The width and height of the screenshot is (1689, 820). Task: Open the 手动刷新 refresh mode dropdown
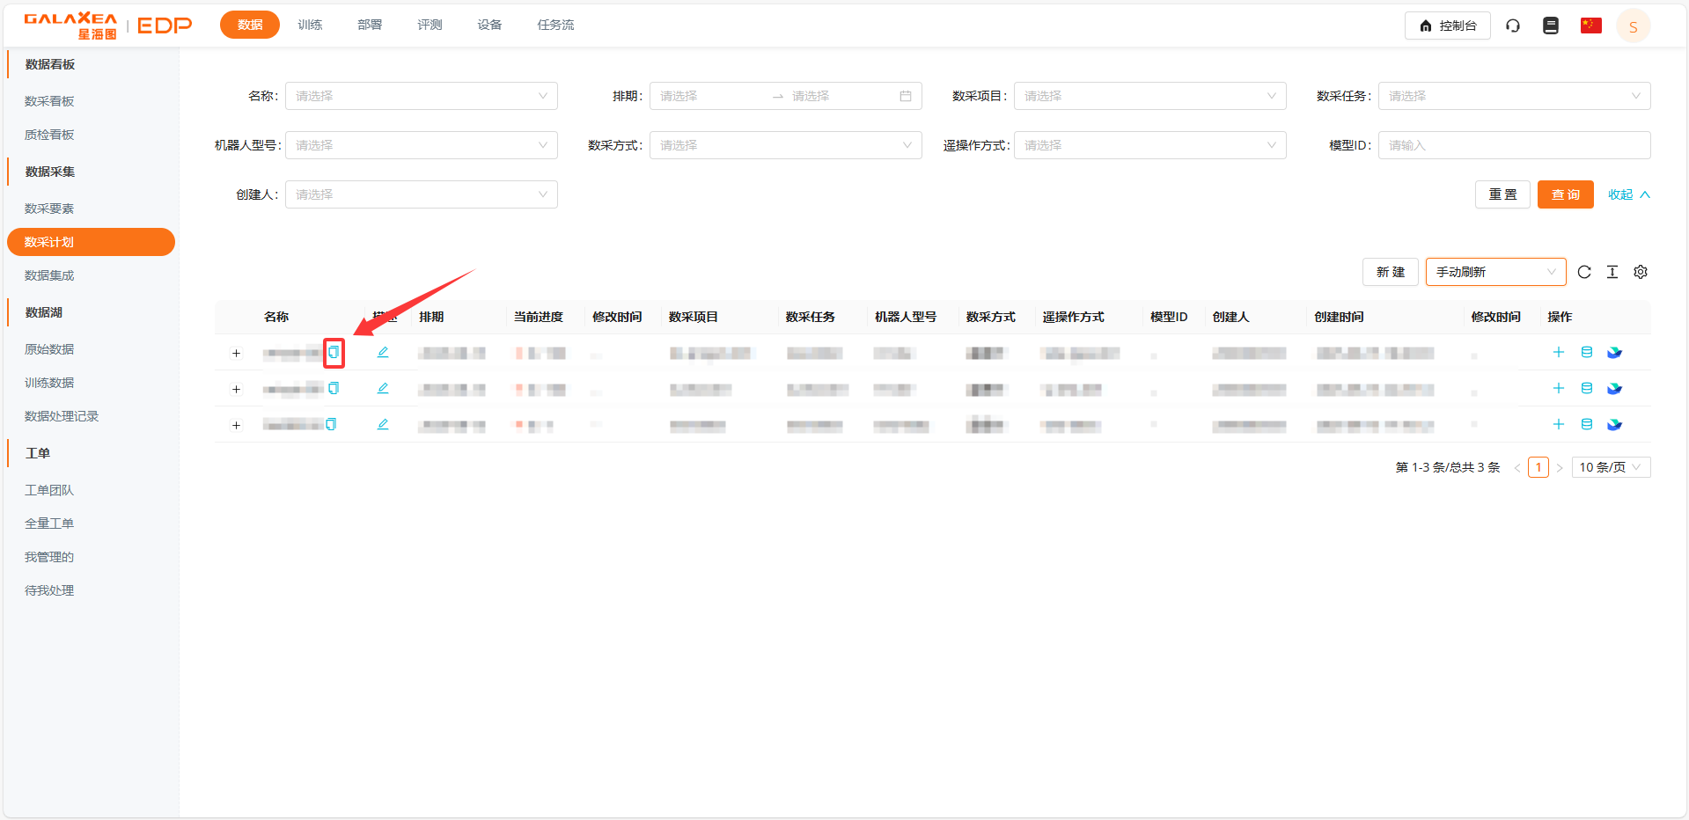click(x=1495, y=272)
